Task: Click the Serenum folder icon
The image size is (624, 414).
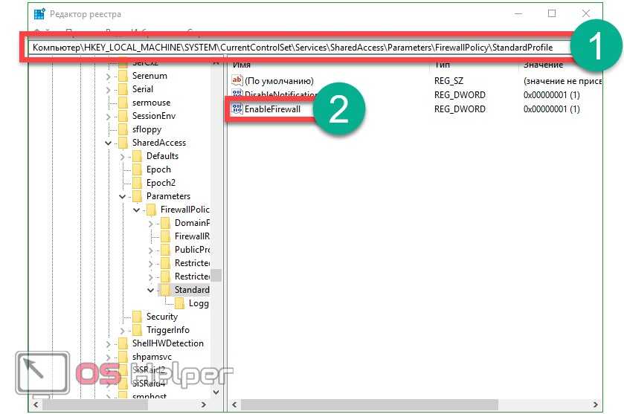Action: (x=123, y=76)
